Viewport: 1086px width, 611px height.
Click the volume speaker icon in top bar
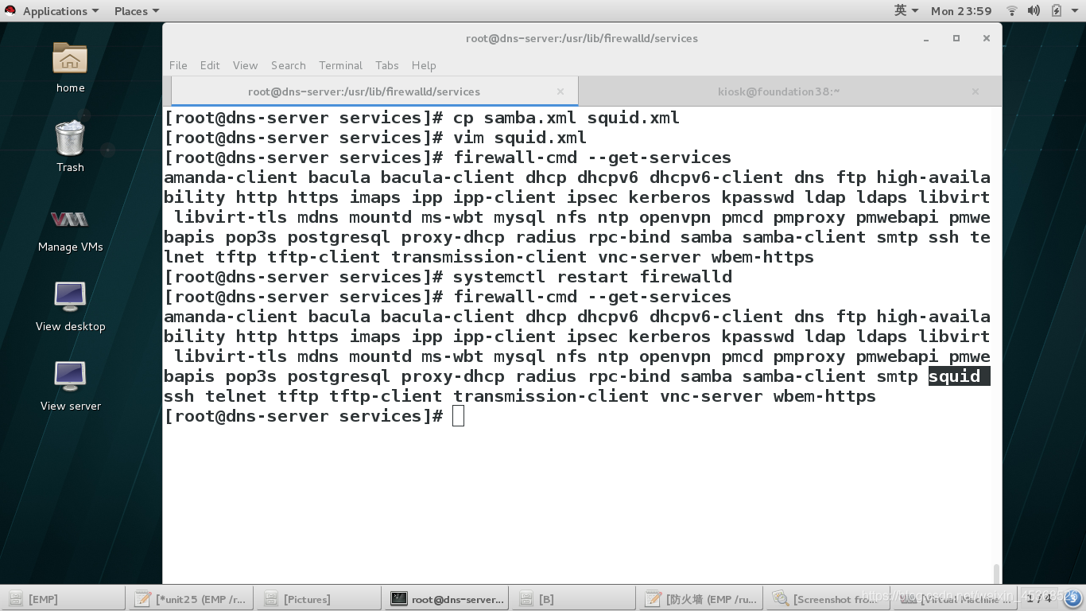(1034, 11)
